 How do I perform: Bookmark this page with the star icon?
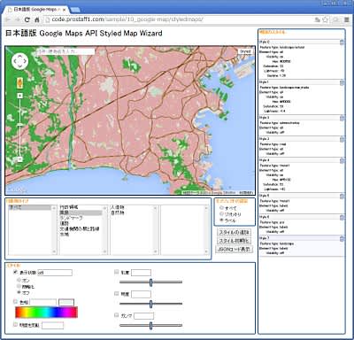tap(326, 19)
